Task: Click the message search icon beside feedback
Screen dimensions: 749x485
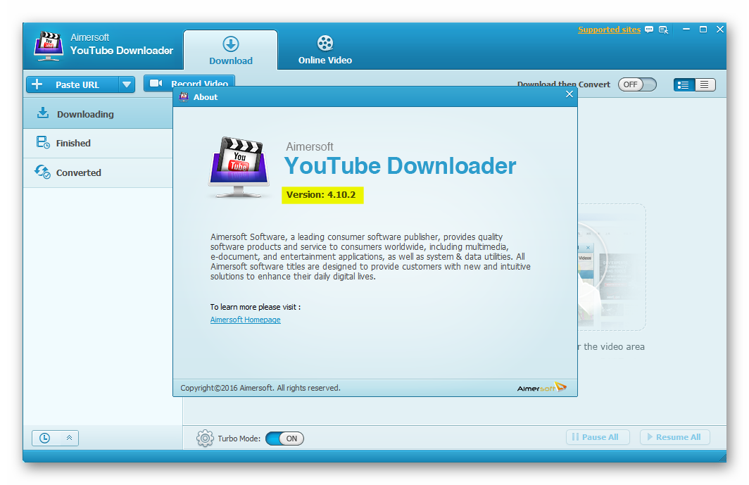Action: click(663, 30)
